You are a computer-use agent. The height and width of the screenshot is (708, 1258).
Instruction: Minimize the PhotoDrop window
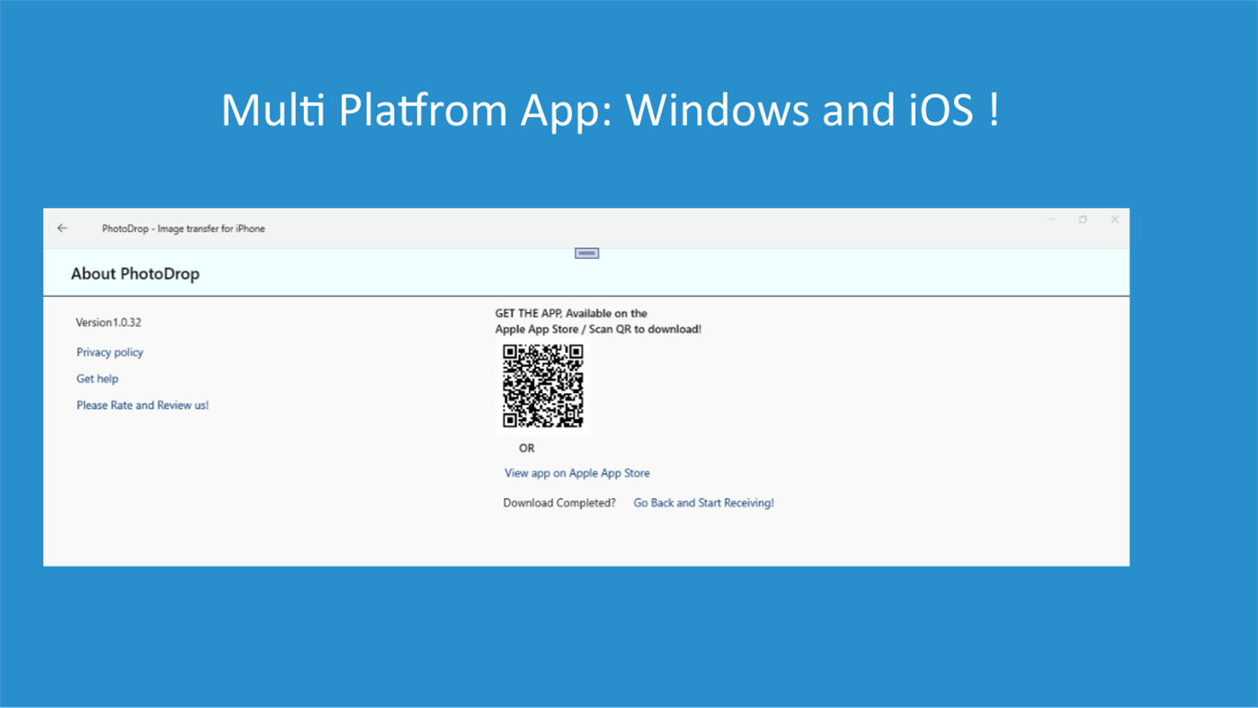coord(1050,219)
